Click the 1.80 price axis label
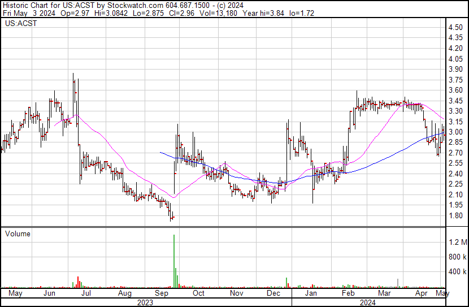 455,216
